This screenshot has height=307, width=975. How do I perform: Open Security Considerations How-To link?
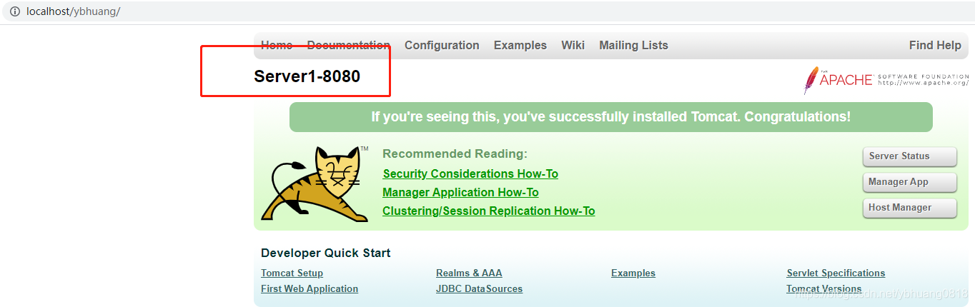tap(470, 173)
